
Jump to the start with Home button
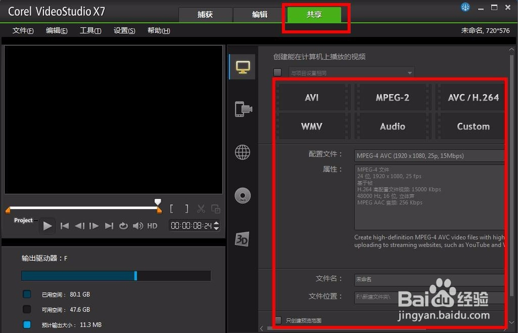[x=64, y=226]
